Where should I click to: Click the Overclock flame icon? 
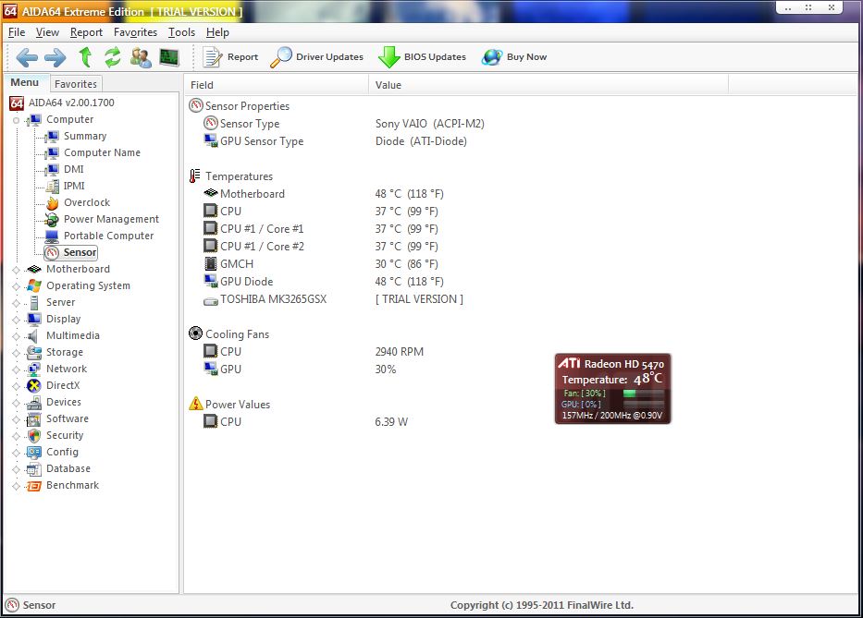pyautogui.click(x=53, y=203)
